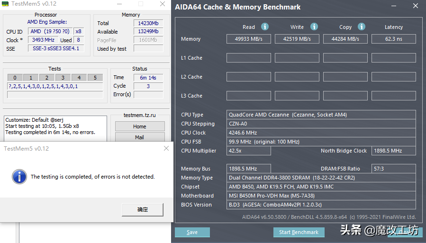Screen dimensions: 426x243
Task: Click Cycle value 3
Action: coord(148,86)
